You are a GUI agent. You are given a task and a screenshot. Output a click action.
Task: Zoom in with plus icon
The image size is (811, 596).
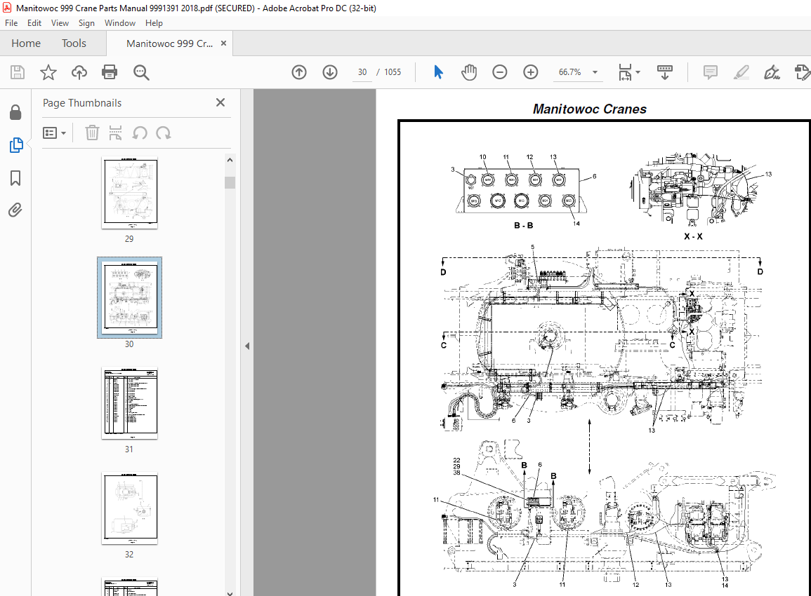pyautogui.click(x=531, y=72)
